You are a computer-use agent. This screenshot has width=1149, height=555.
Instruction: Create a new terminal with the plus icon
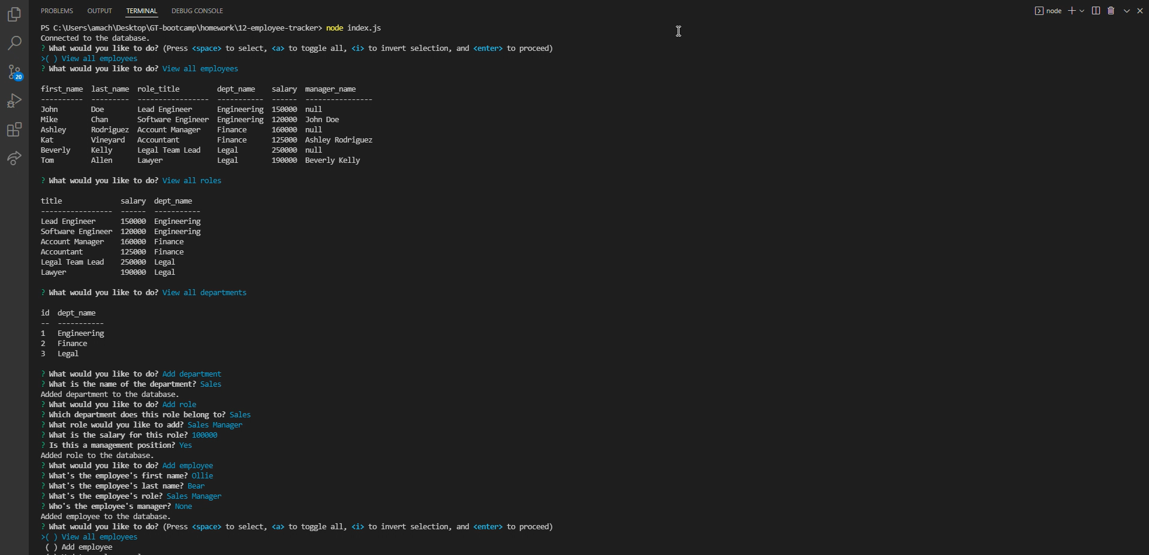coord(1071,10)
